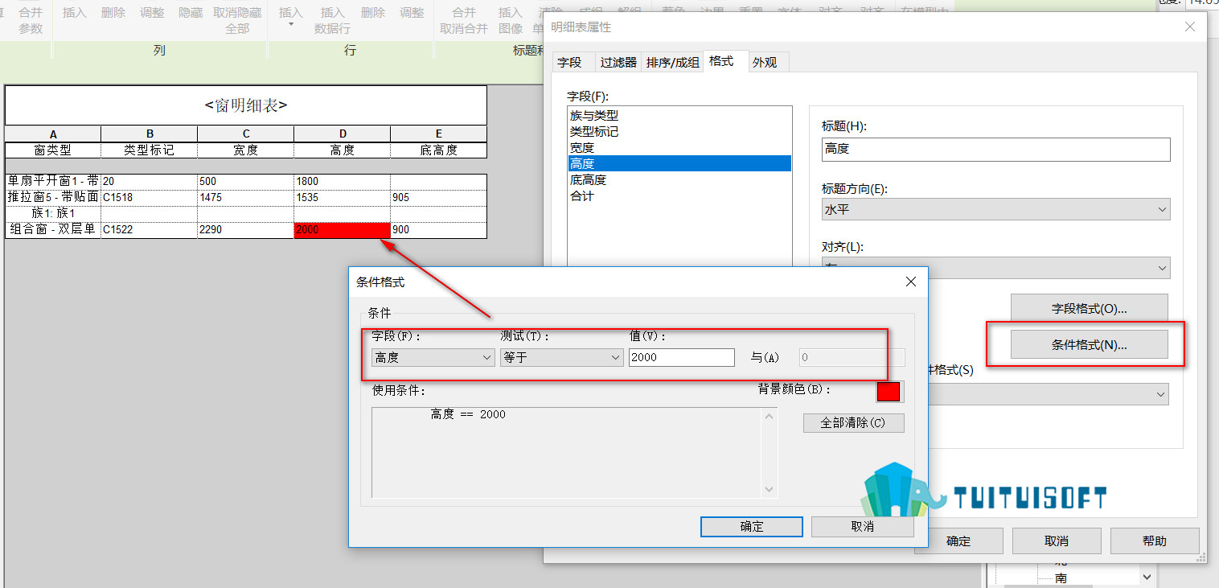Screen dimensions: 1219x588
Task: Click the 高度 == 2000 condition text
Action: (x=468, y=414)
